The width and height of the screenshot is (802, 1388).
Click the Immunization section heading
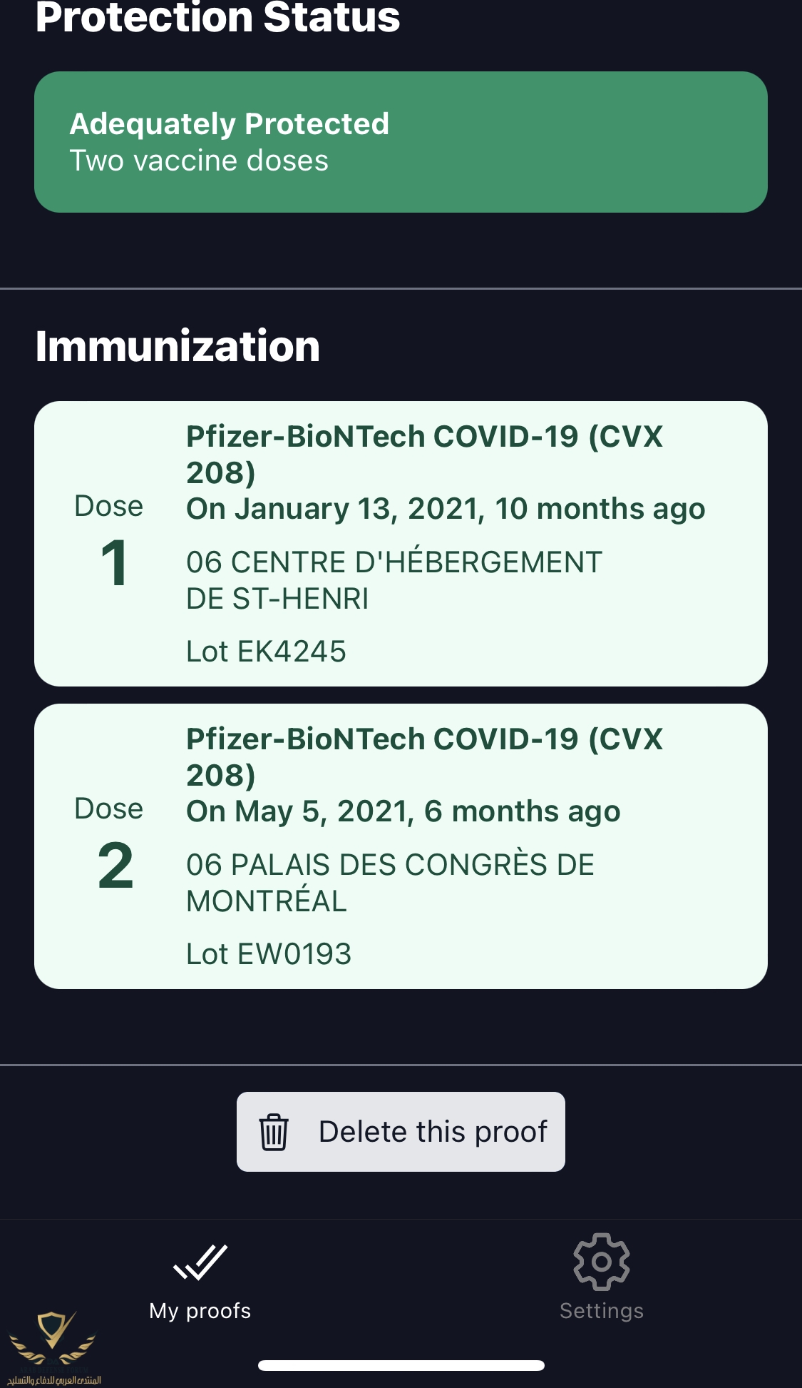point(178,346)
